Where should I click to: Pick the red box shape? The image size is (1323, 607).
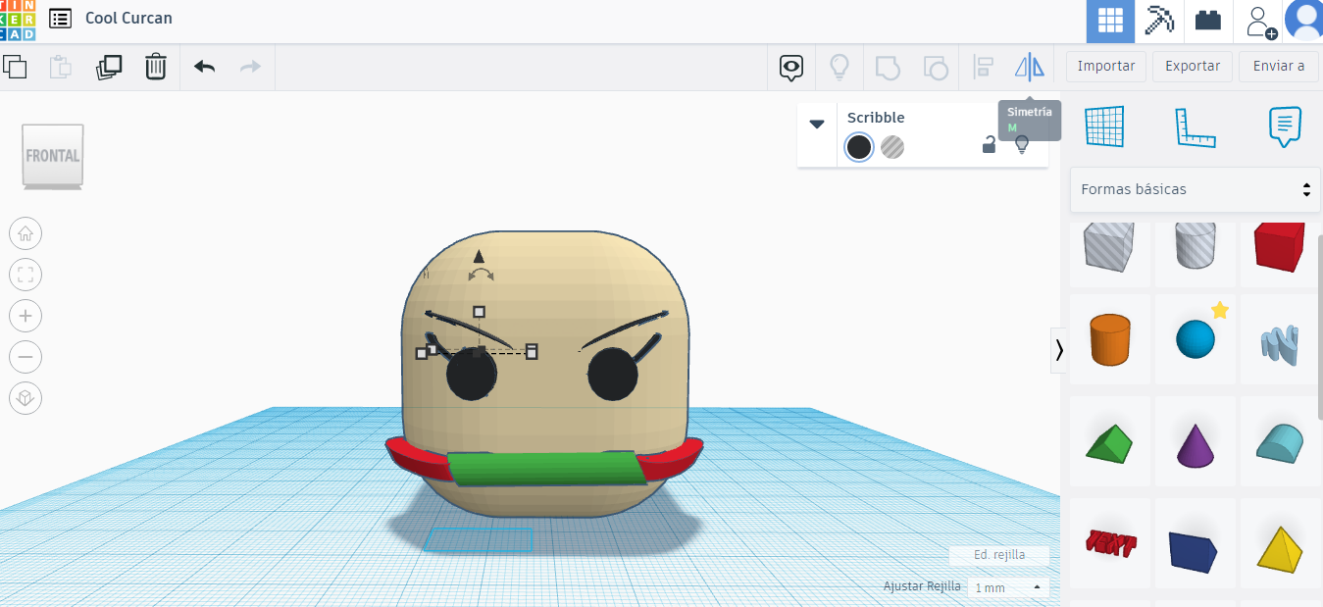coord(1281,249)
